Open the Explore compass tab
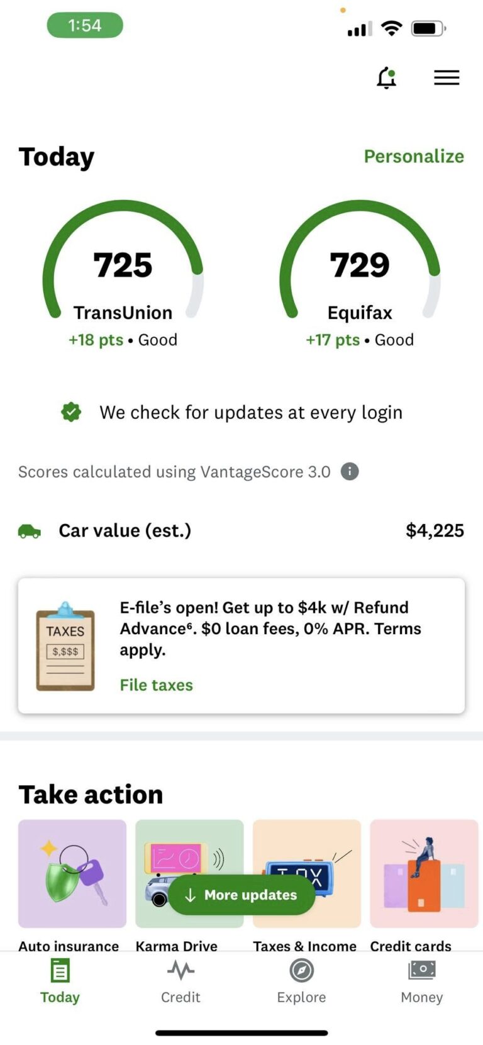 301,981
